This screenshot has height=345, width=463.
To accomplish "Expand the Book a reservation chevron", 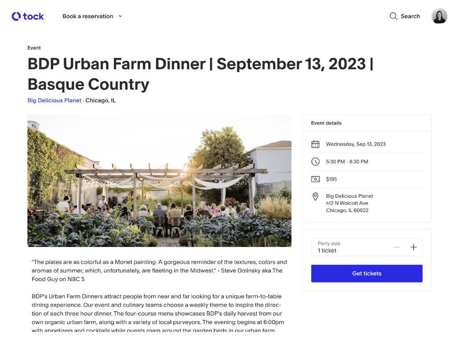I will click(x=120, y=16).
